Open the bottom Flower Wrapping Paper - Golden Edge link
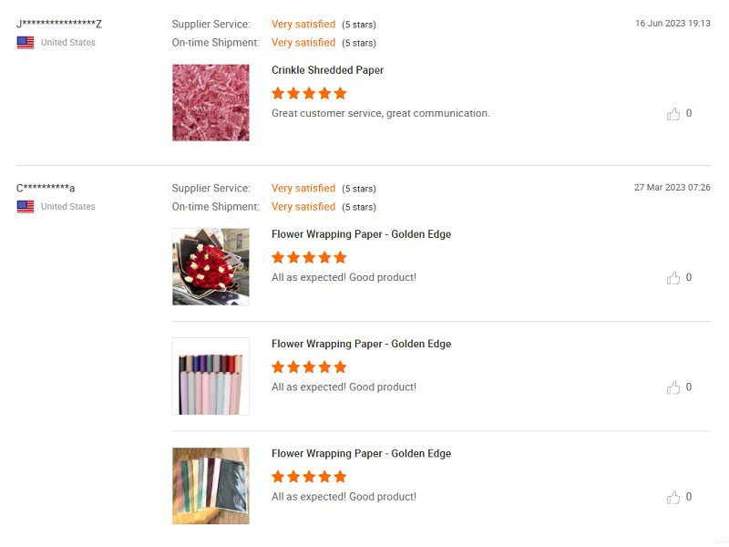729x547 pixels. [x=361, y=453]
